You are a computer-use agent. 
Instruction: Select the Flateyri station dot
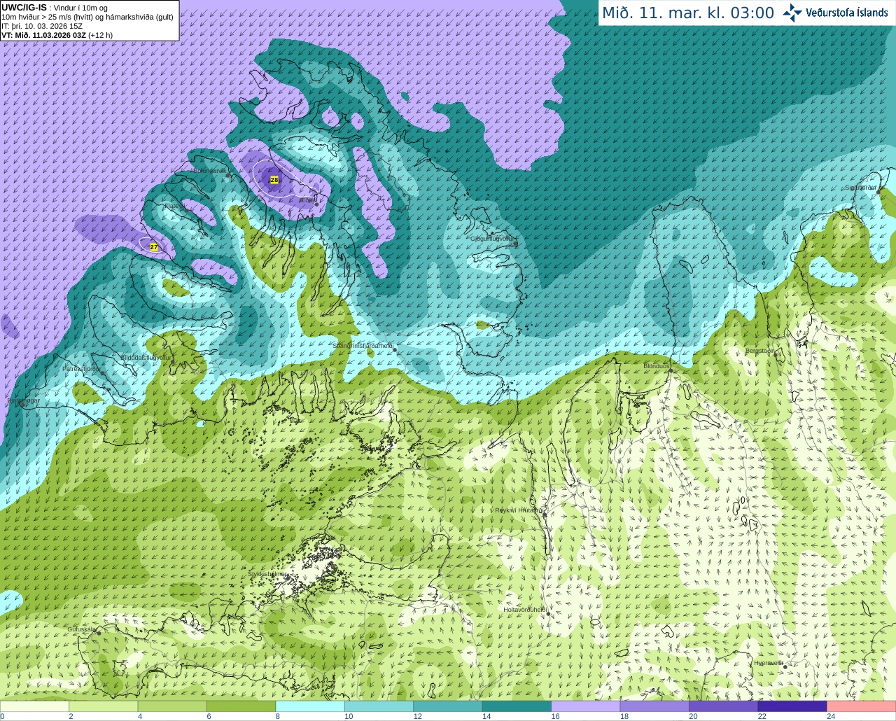[185, 209]
